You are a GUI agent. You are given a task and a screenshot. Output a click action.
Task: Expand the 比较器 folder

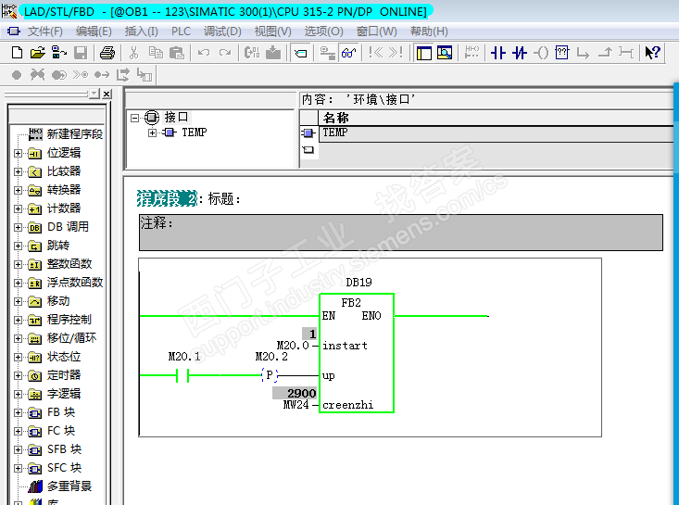pos(18,171)
